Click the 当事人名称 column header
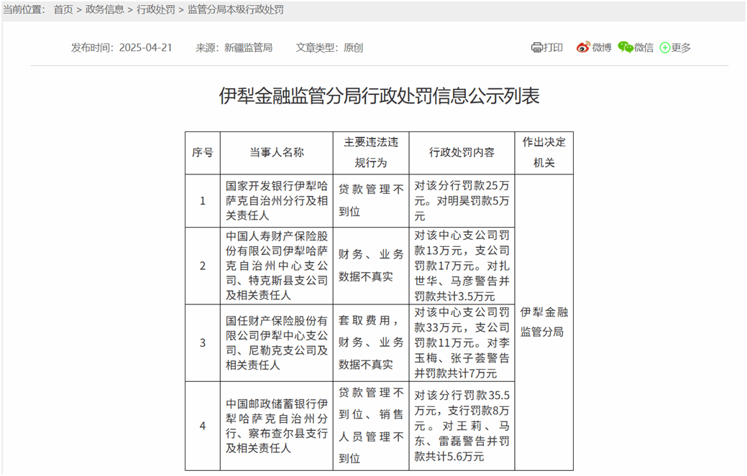Image resolution: width=747 pixels, height=476 pixels. click(276, 152)
